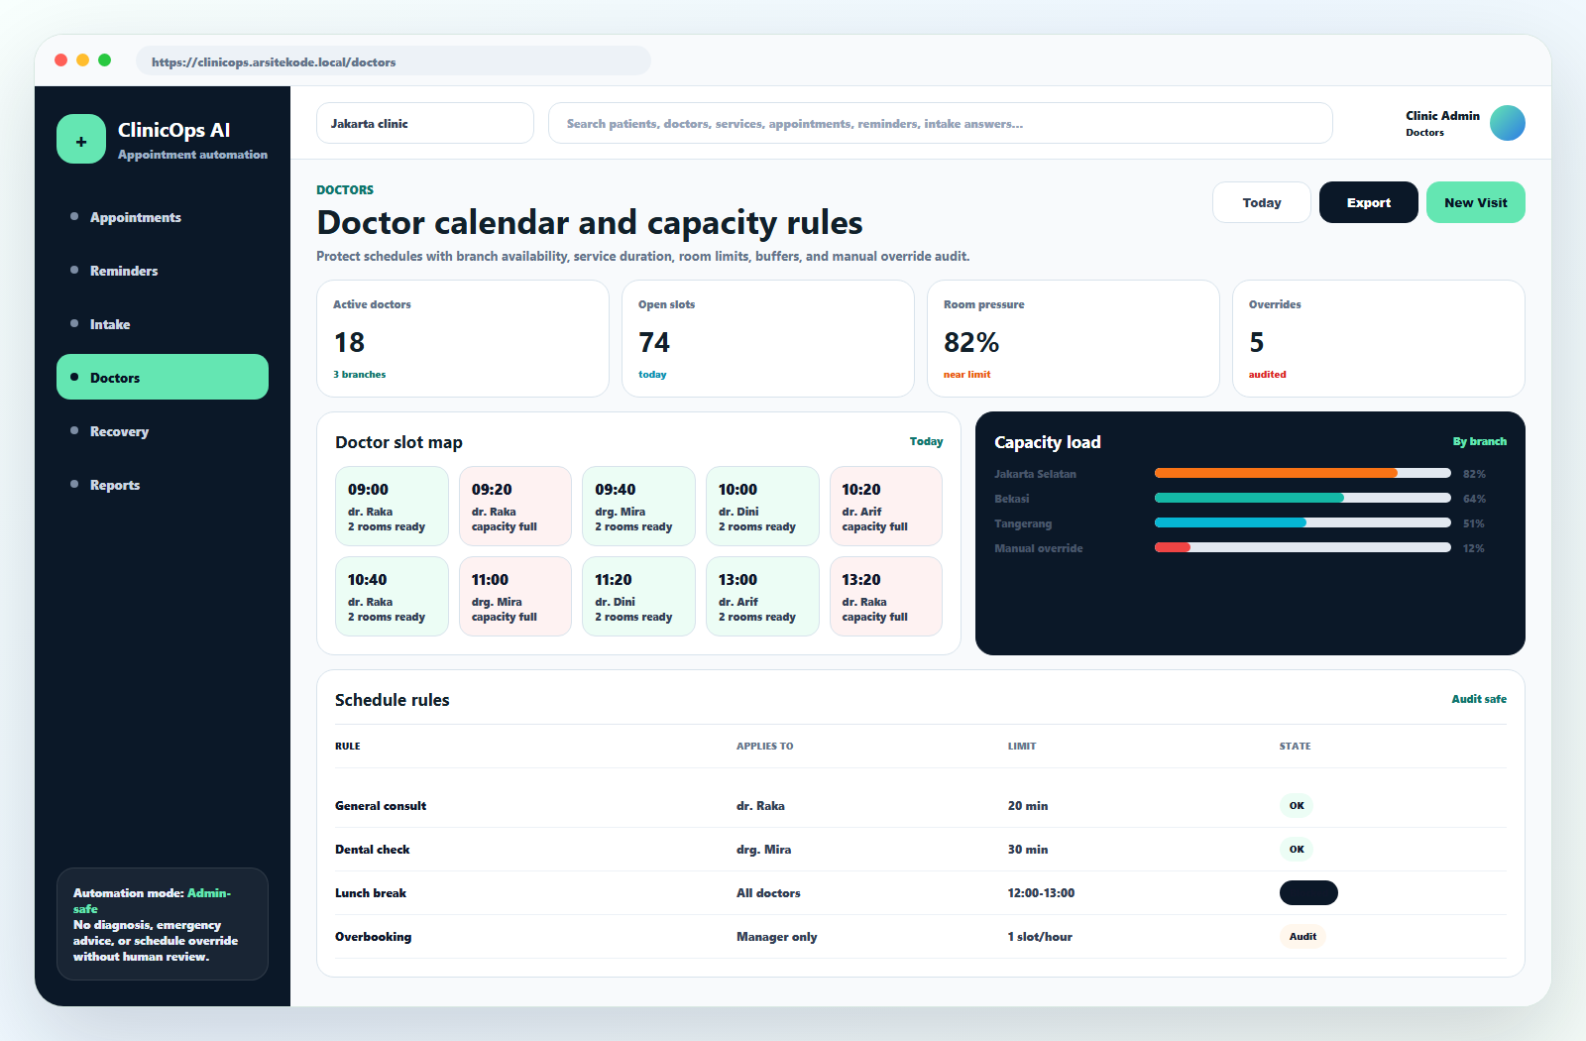The image size is (1586, 1041).
Task: Open the Open slots card
Action: (x=768, y=338)
